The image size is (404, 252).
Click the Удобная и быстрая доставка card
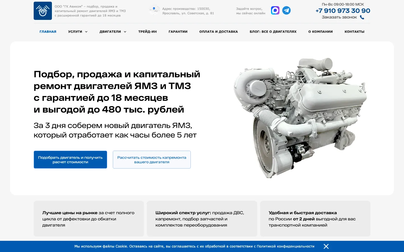tap(315, 219)
